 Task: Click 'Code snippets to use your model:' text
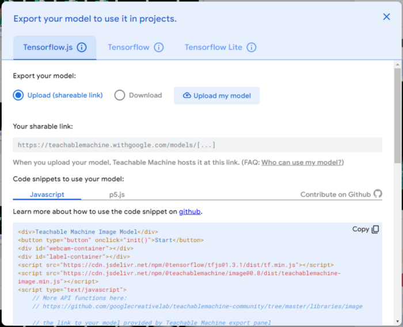[69, 179]
